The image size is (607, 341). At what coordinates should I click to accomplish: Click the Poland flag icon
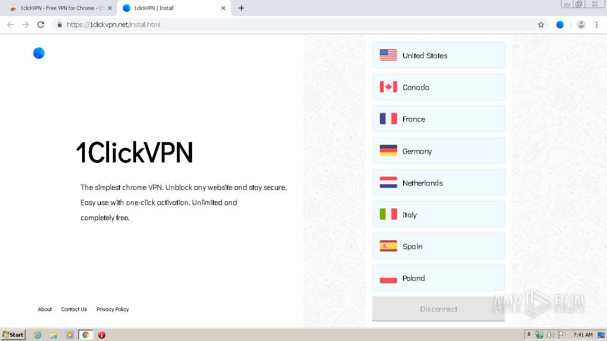[x=388, y=278]
